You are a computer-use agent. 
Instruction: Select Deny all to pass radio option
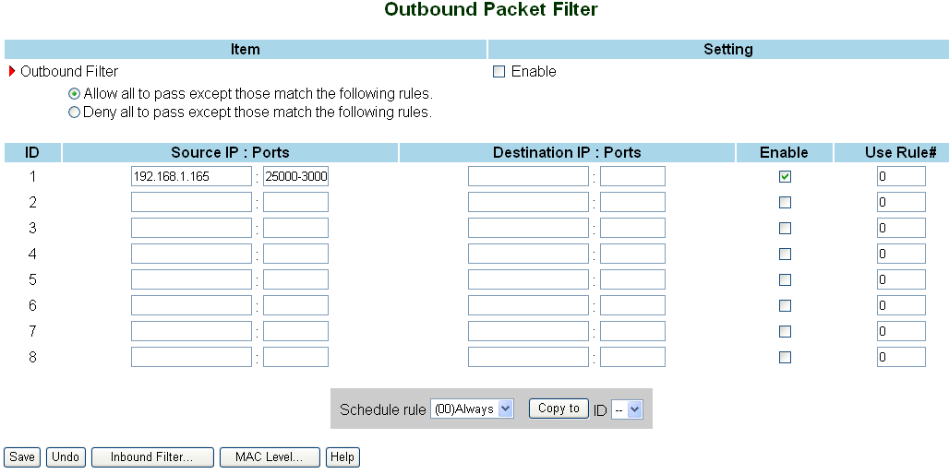(75, 113)
